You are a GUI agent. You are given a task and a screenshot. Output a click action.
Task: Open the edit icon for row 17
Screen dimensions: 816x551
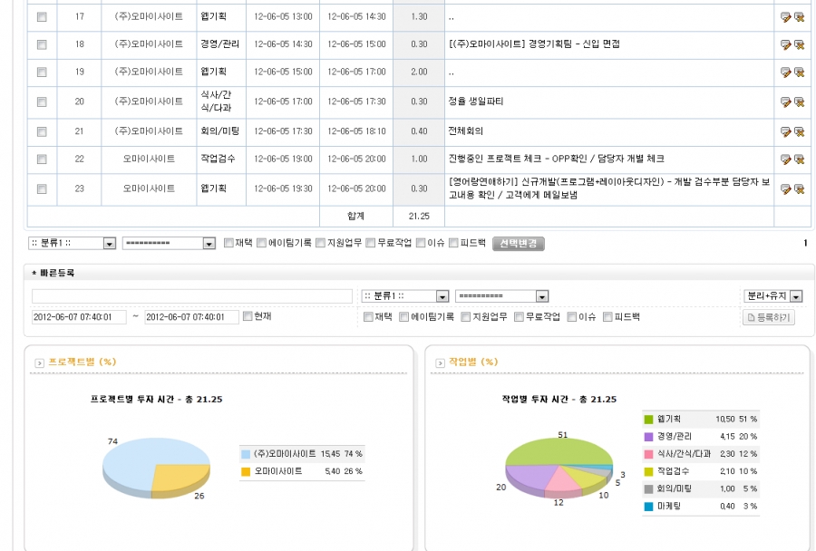click(x=785, y=15)
